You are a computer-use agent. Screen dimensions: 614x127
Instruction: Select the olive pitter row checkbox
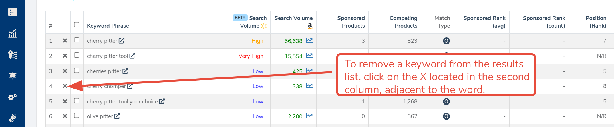pos(77,115)
